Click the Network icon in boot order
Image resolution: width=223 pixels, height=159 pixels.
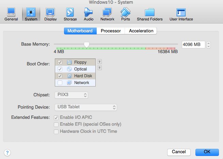(69, 83)
